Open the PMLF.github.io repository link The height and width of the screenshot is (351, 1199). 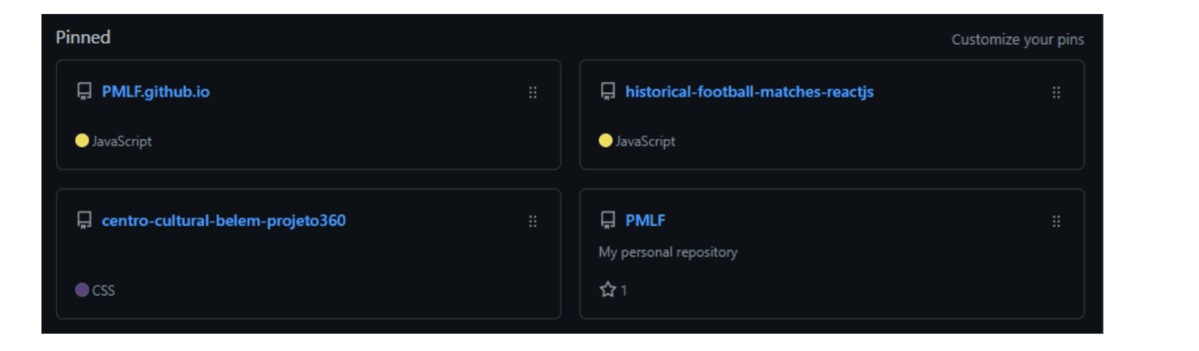155,92
